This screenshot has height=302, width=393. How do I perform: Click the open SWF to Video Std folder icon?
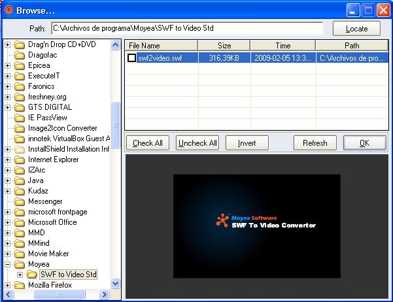click(x=32, y=275)
